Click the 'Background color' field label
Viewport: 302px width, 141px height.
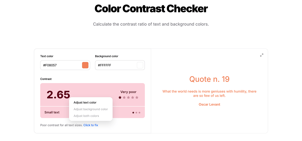(106, 56)
